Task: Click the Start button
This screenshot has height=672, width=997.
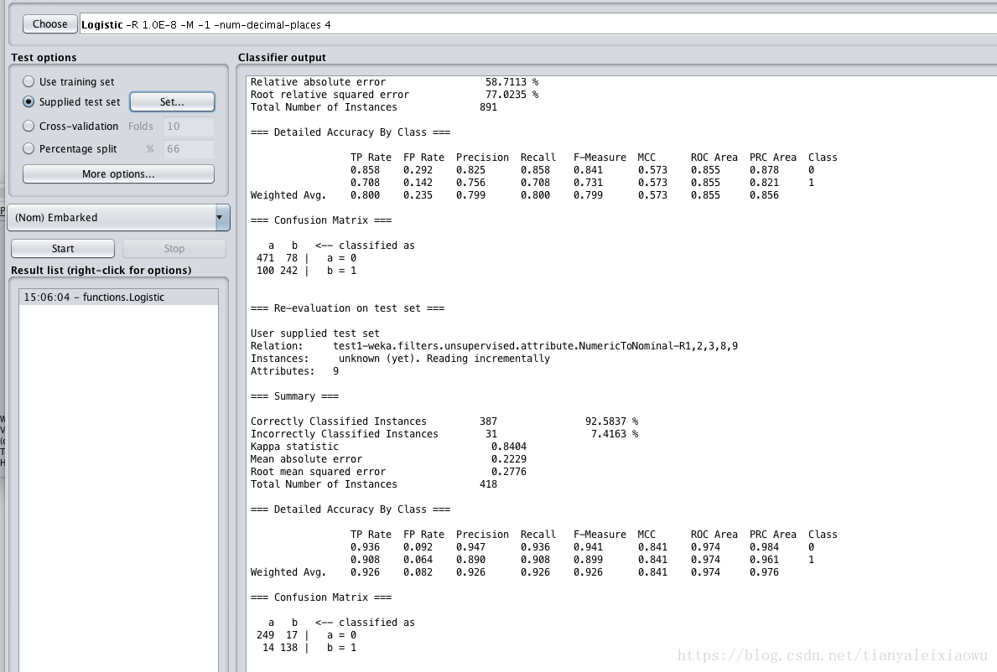Action: click(x=63, y=248)
